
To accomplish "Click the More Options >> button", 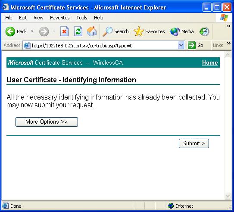I will tap(47, 122).
